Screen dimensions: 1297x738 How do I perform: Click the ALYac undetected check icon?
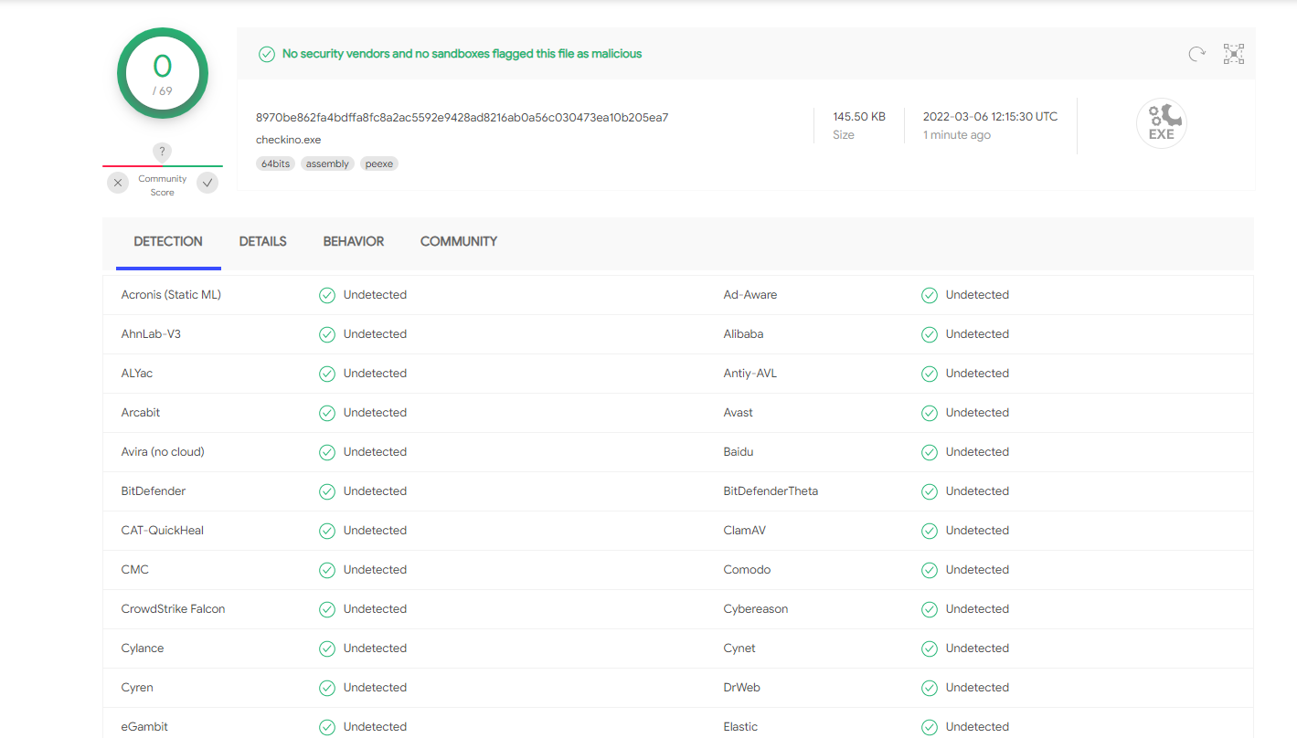tap(327, 374)
